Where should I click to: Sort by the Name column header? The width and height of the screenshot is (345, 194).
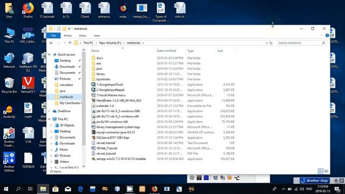tap(95, 51)
